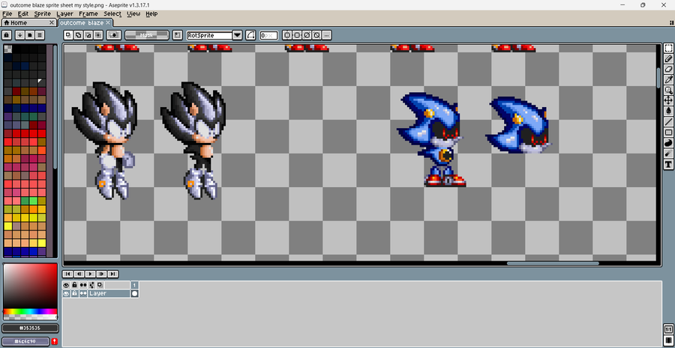This screenshot has height=348, width=675.
Task: Select the Eyedropper tool
Action: [x=668, y=79]
